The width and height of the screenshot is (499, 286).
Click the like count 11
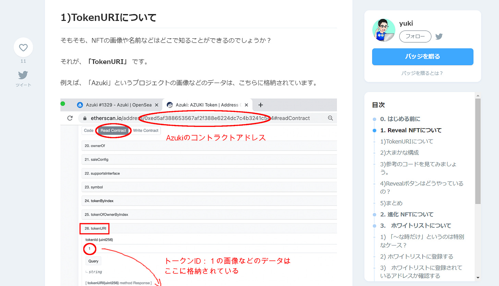coord(23,61)
